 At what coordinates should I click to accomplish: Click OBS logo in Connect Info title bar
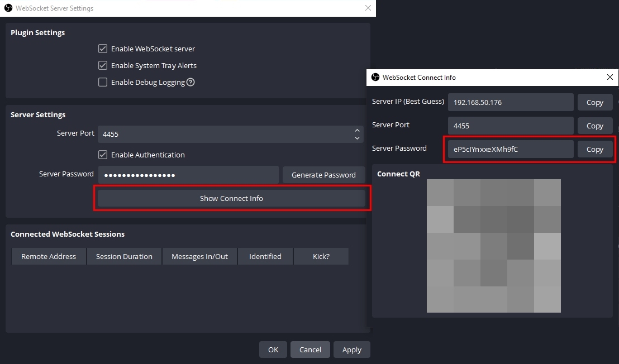375,77
